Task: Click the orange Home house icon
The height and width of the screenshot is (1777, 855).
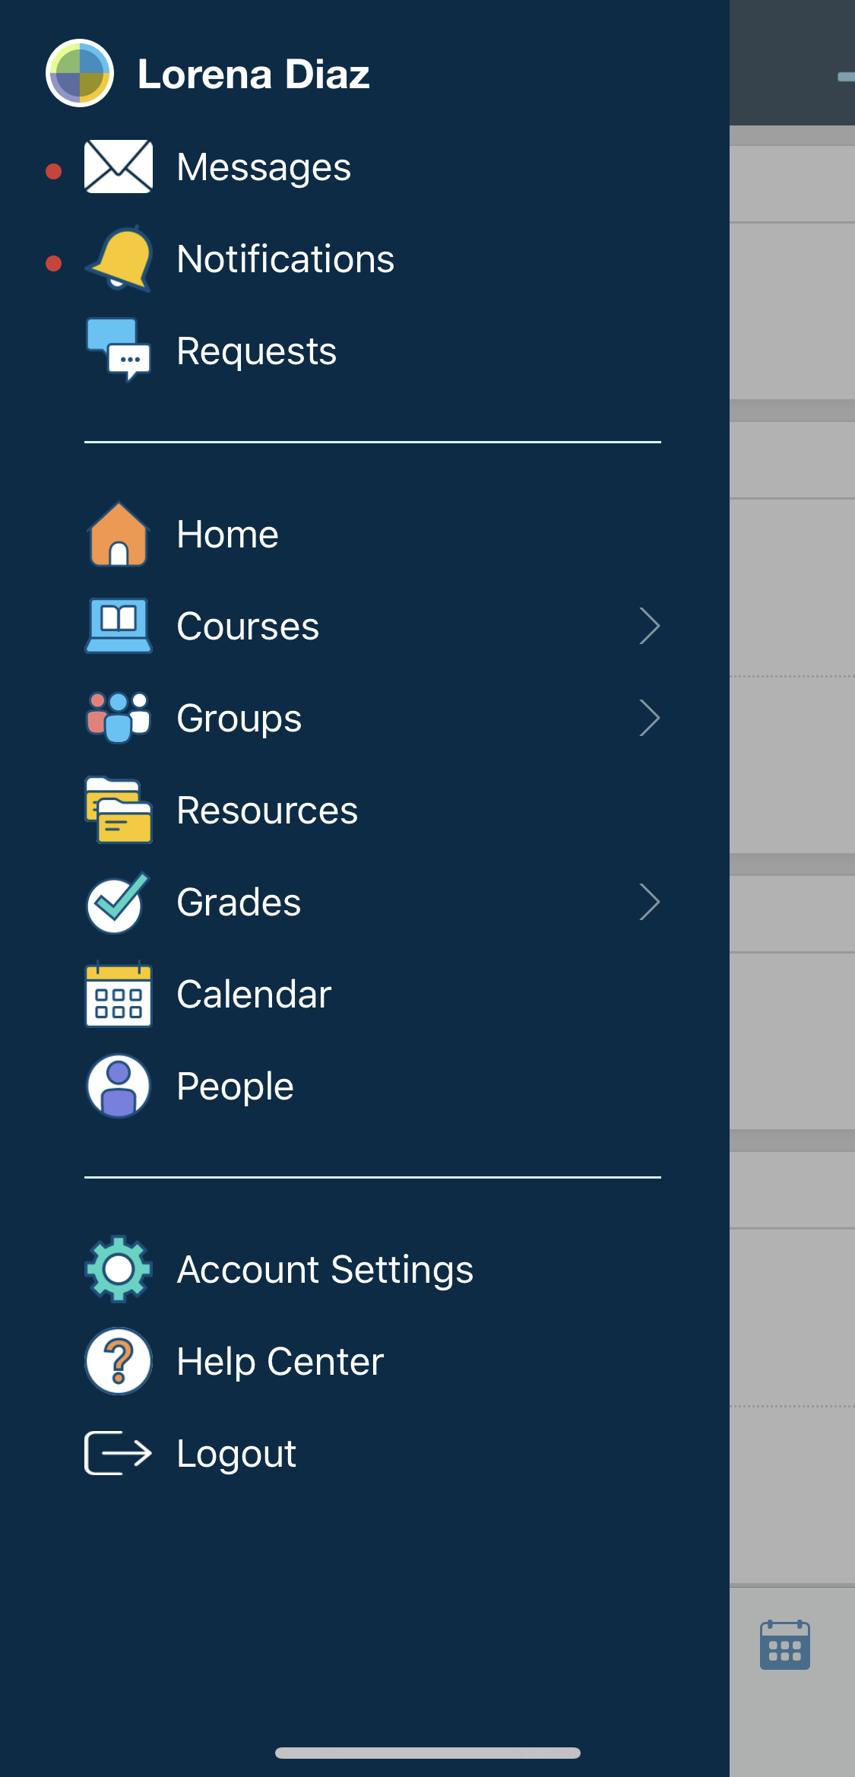Action: (119, 534)
